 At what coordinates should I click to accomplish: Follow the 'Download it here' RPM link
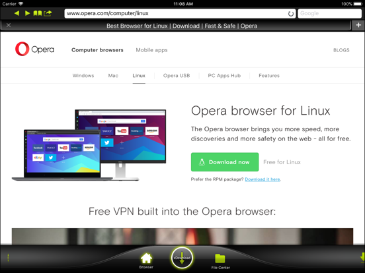[x=263, y=179]
